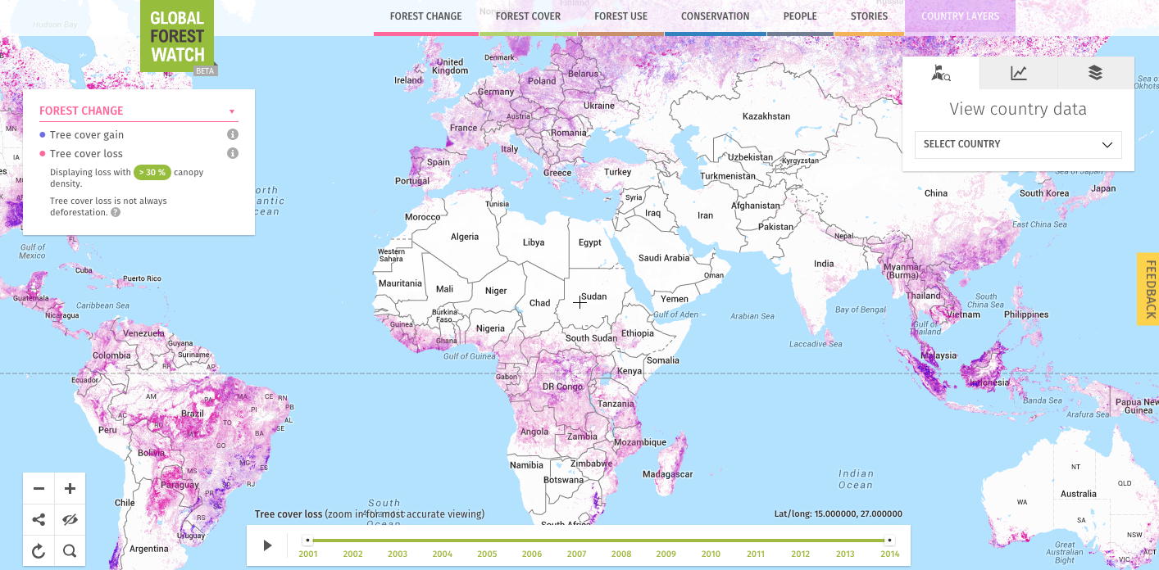Viewport: 1159px width, 570px height.
Task: Click the 2014 end handle on timeline
Action: click(x=889, y=540)
